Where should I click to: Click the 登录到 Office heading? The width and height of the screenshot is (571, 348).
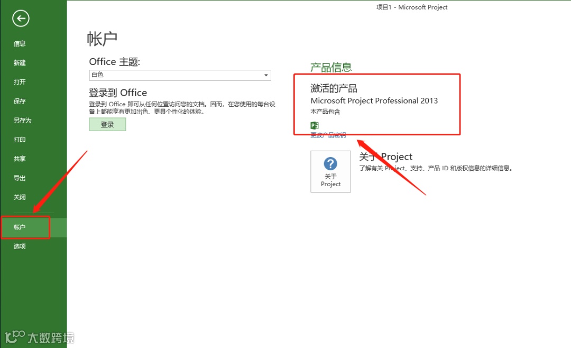pos(118,93)
